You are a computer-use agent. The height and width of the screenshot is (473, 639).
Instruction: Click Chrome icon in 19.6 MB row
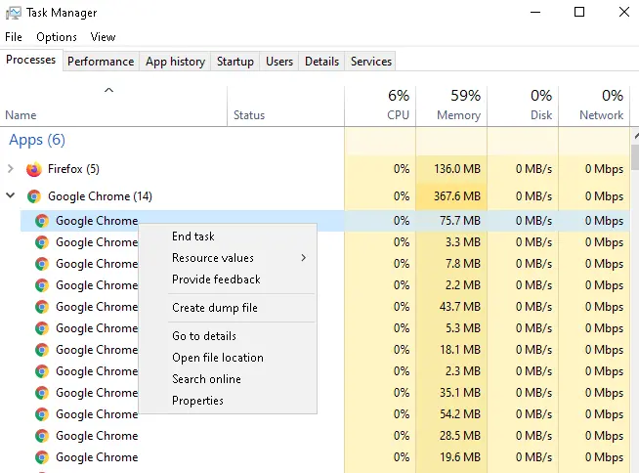[42, 457]
